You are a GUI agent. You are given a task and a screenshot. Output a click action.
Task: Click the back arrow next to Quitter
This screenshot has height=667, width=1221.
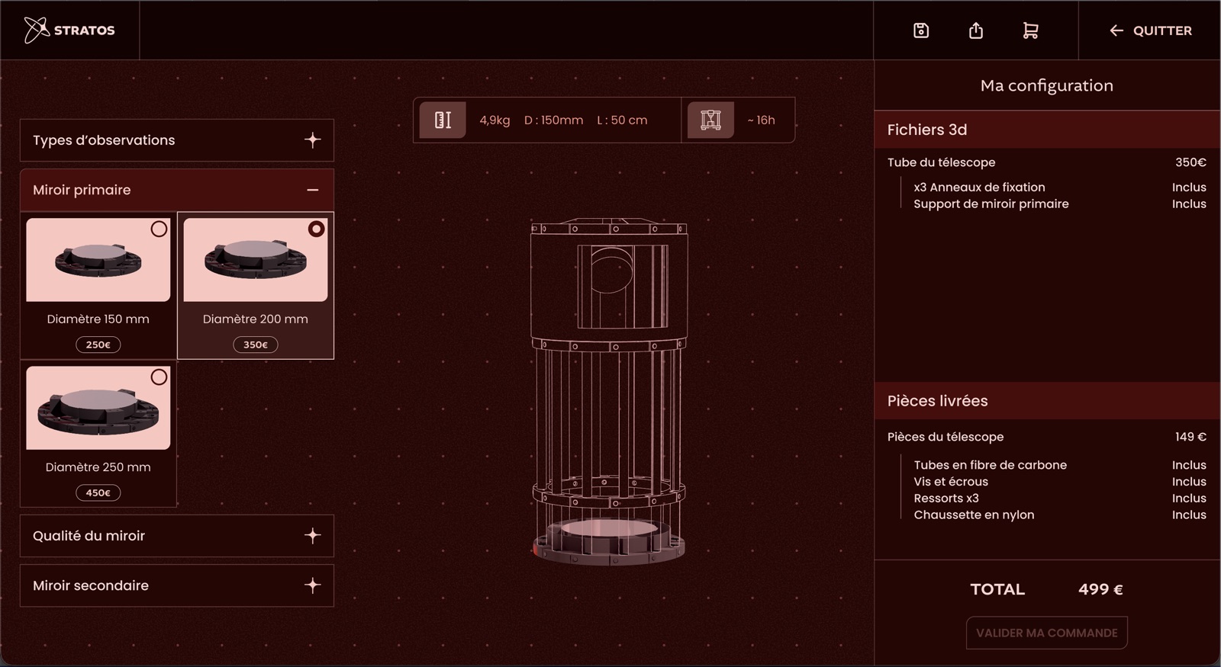(x=1116, y=30)
